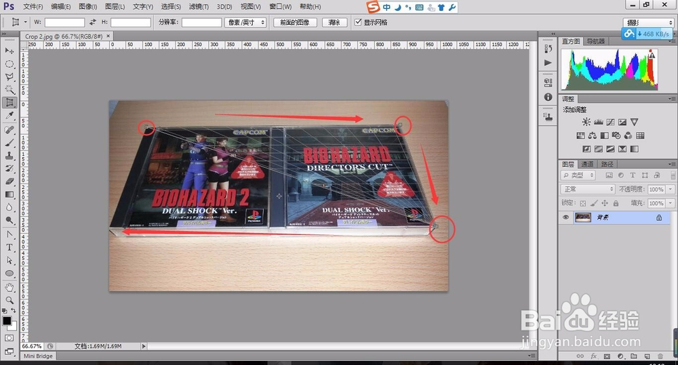Viewport: 678px width, 365px height.
Task: Expand the status bar info arrow
Action: (144, 346)
